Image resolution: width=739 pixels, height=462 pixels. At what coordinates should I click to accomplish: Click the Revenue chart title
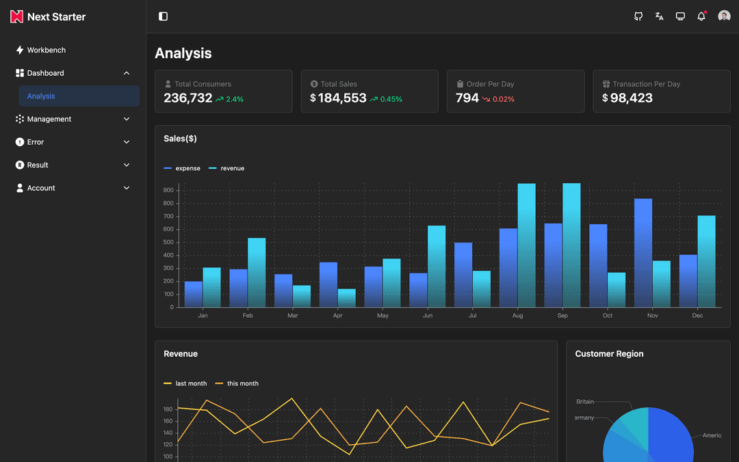(x=181, y=354)
